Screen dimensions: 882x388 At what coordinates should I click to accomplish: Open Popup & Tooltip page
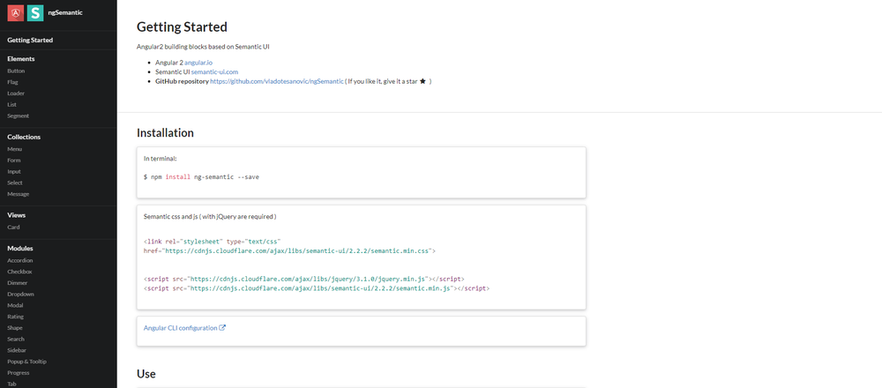(27, 362)
